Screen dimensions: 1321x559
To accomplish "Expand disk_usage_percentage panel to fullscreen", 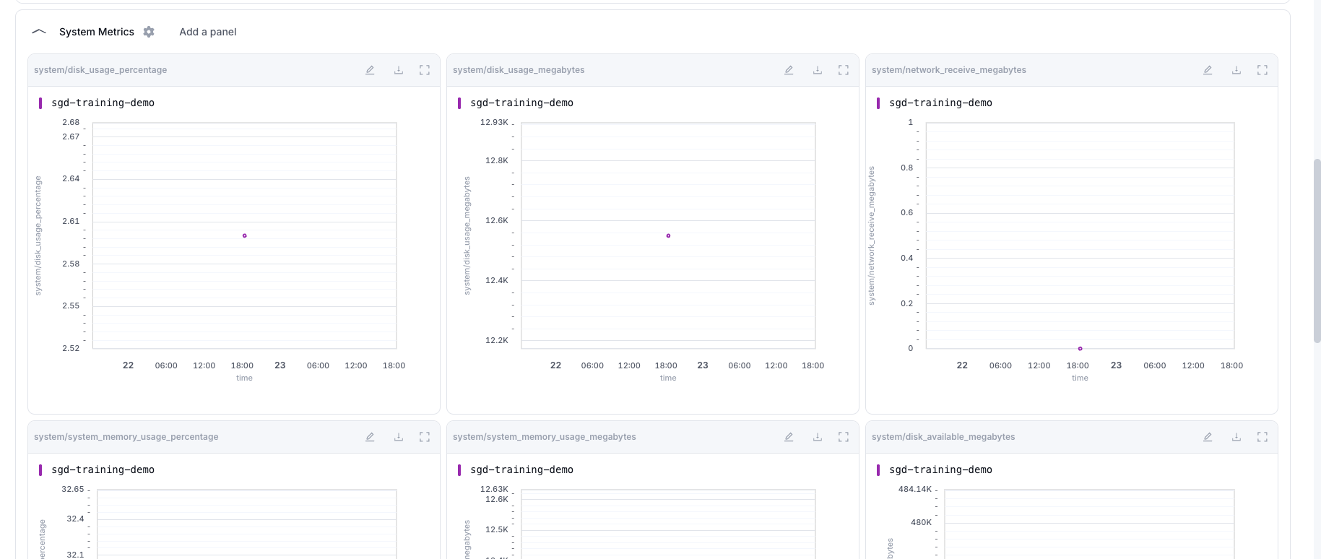I will pyautogui.click(x=425, y=70).
